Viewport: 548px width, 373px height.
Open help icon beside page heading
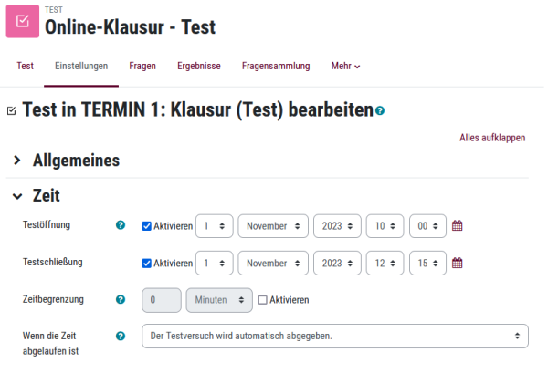point(380,111)
